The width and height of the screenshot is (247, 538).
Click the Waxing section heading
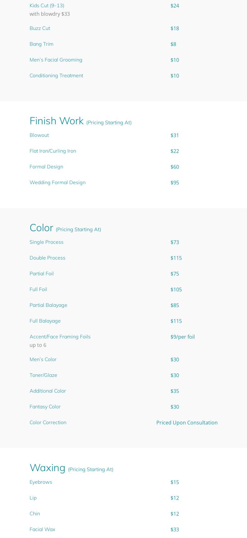coord(48,467)
